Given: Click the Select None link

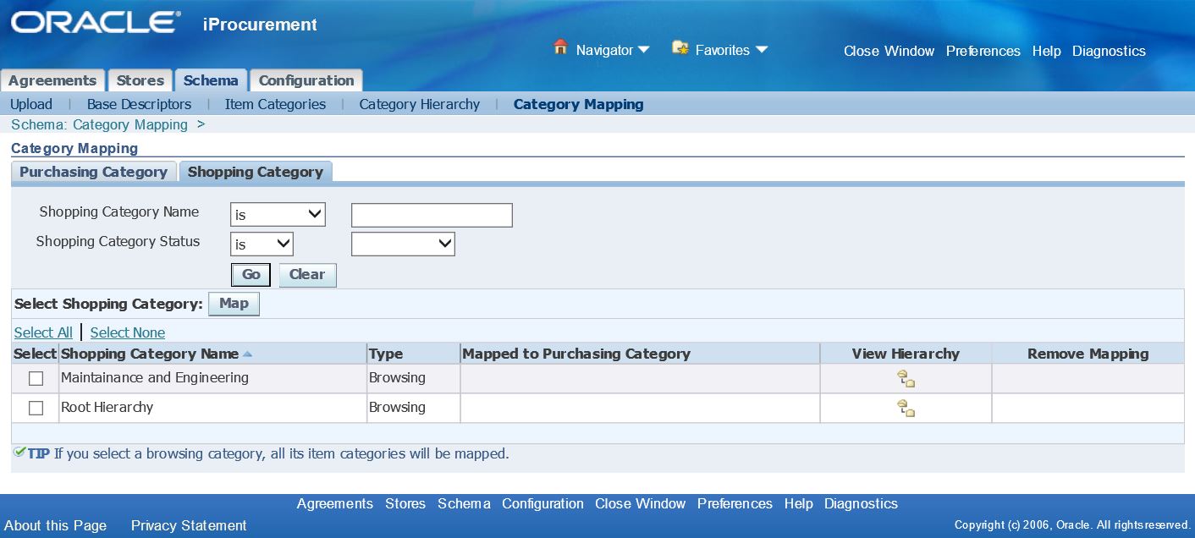Looking at the screenshot, I should [128, 332].
